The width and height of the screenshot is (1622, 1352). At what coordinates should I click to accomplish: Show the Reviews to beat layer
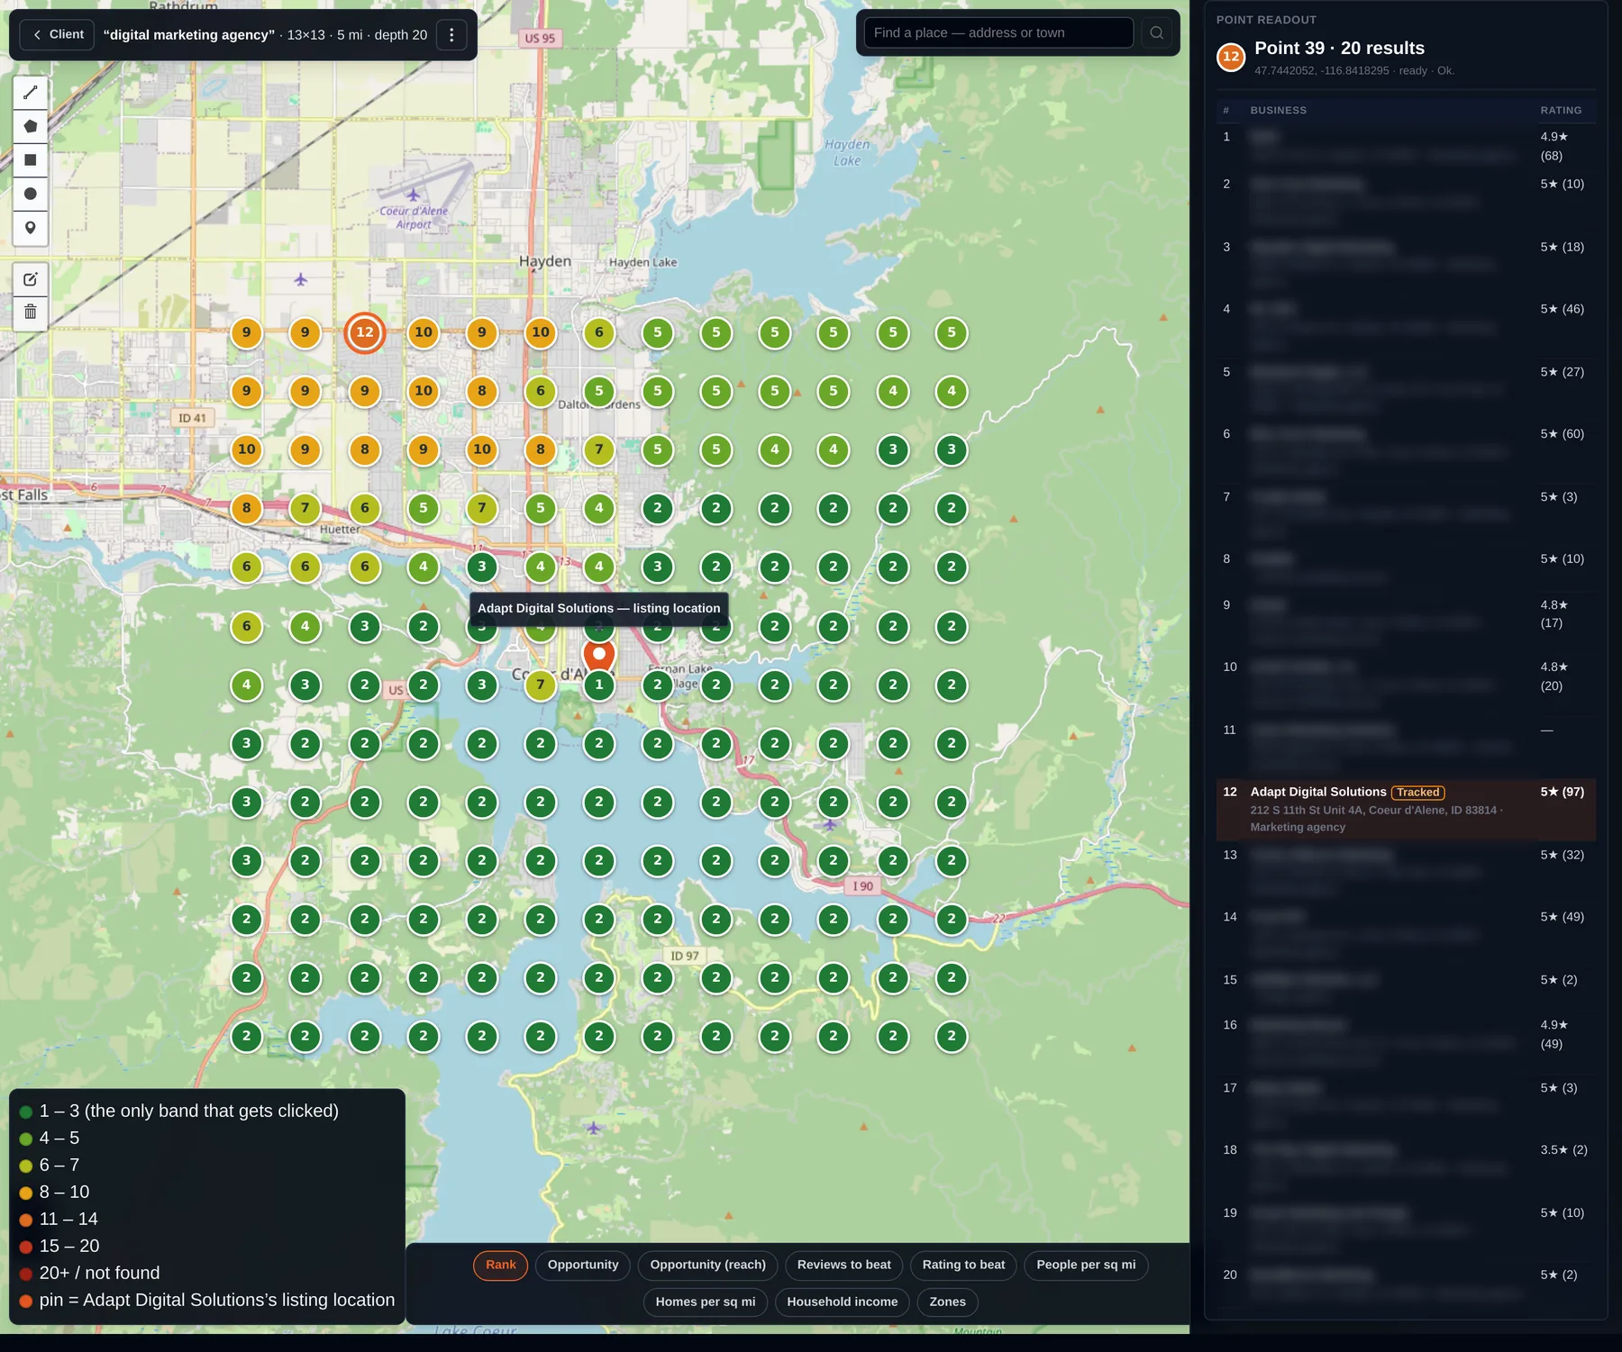pyautogui.click(x=844, y=1265)
